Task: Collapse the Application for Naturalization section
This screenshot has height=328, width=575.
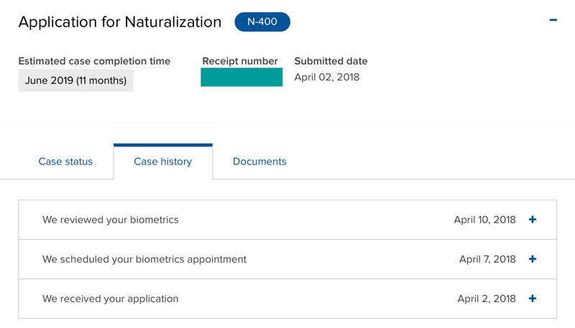Action: coord(553,21)
